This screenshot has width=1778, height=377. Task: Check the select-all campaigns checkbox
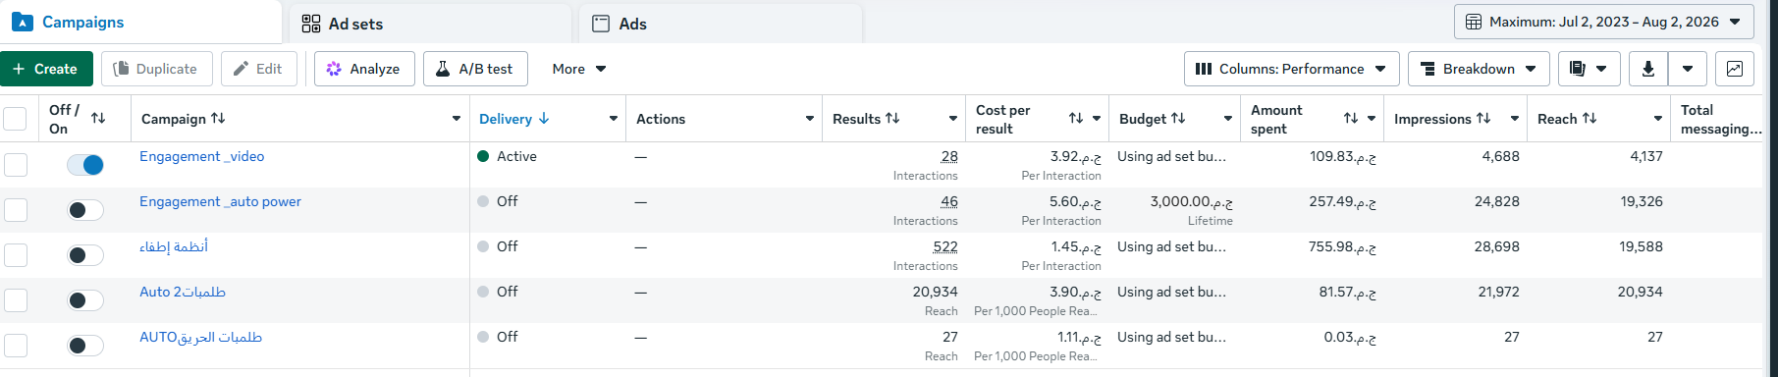pyautogui.click(x=15, y=119)
